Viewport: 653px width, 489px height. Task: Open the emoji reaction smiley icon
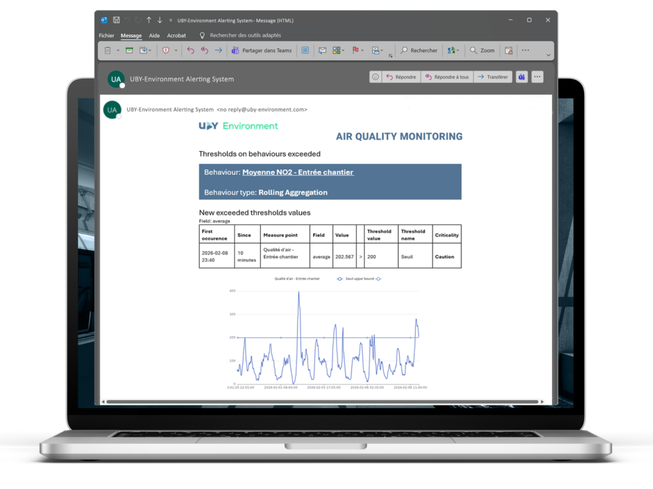[376, 77]
